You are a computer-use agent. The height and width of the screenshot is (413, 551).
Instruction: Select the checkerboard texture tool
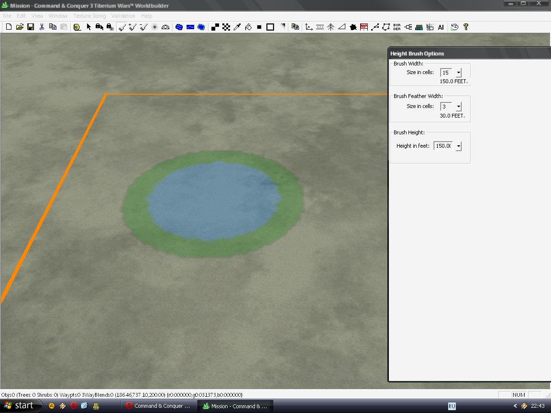[x=226, y=27]
